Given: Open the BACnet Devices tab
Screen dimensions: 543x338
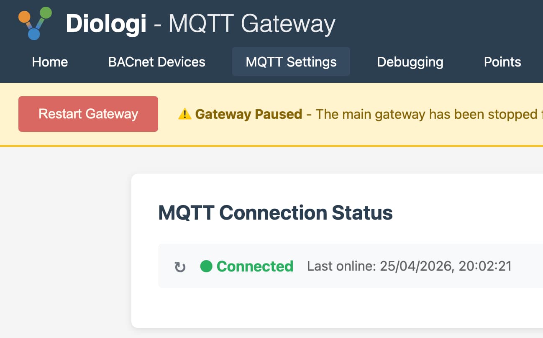Looking at the screenshot, I should click(x=156, y=61).
